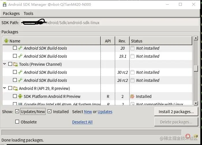Minimize the Android SDK Manager window
This screenshot has height=145, width=202.
click(x=167, y=4)
